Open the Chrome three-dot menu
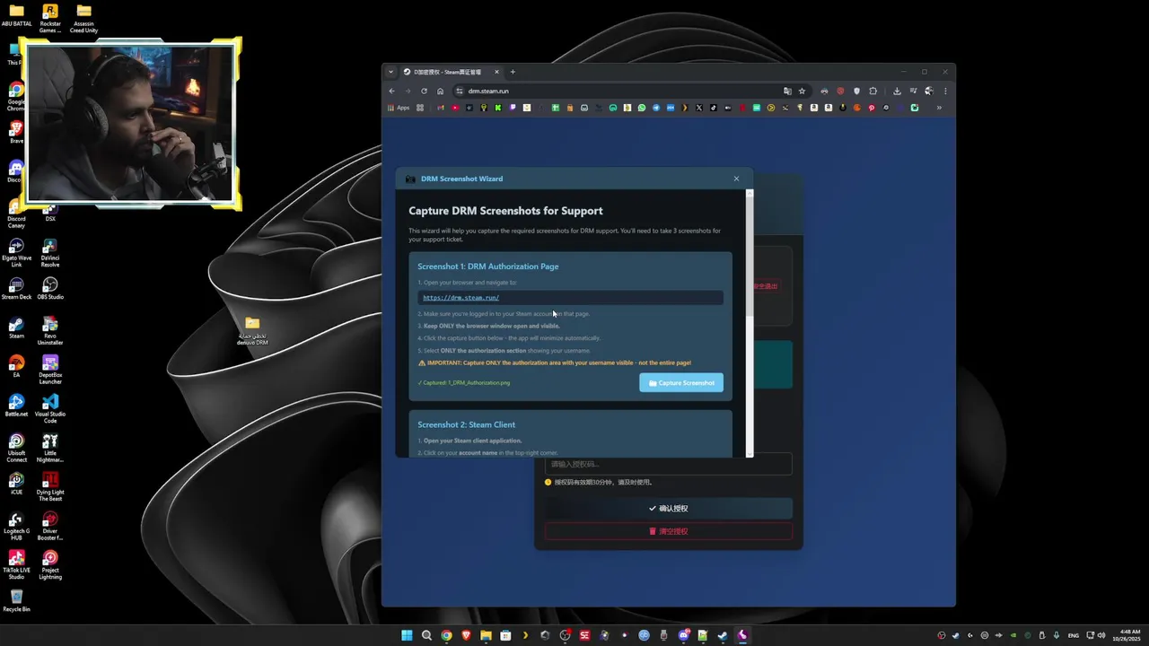 [x=945, y=91]
